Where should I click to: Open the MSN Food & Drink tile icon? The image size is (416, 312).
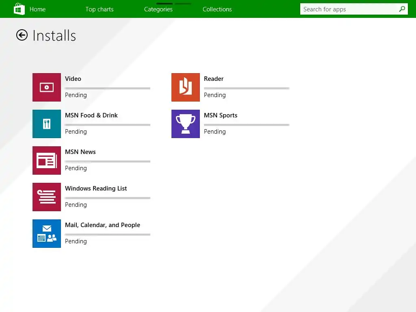click(x=47, y=124)
